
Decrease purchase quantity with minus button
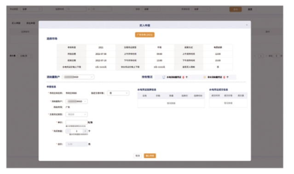tap(68, 131)
